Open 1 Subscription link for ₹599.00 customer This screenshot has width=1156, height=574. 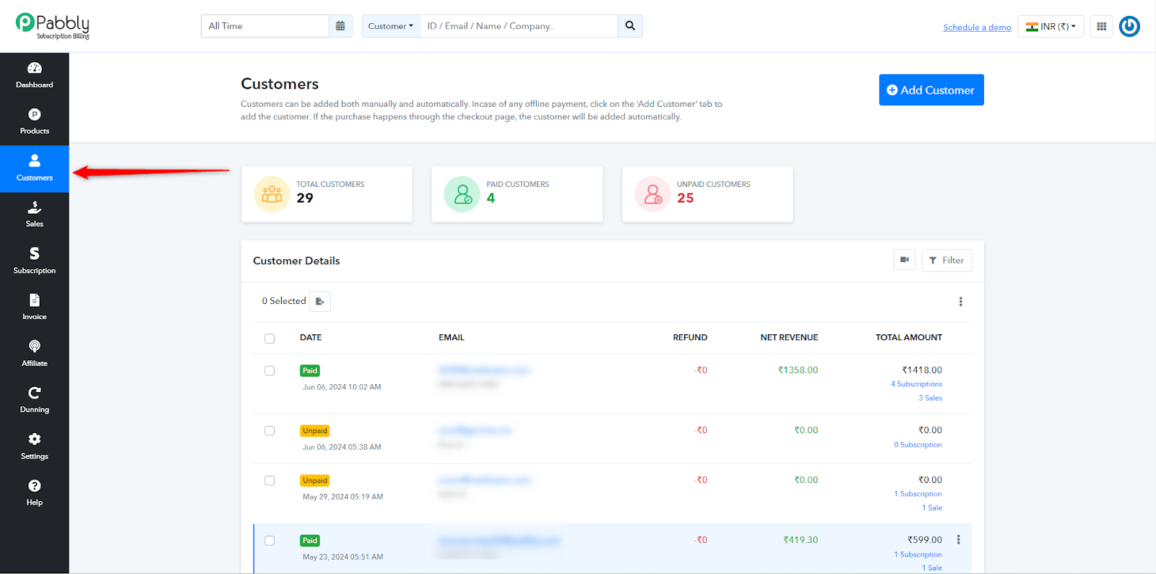[918, 555]
